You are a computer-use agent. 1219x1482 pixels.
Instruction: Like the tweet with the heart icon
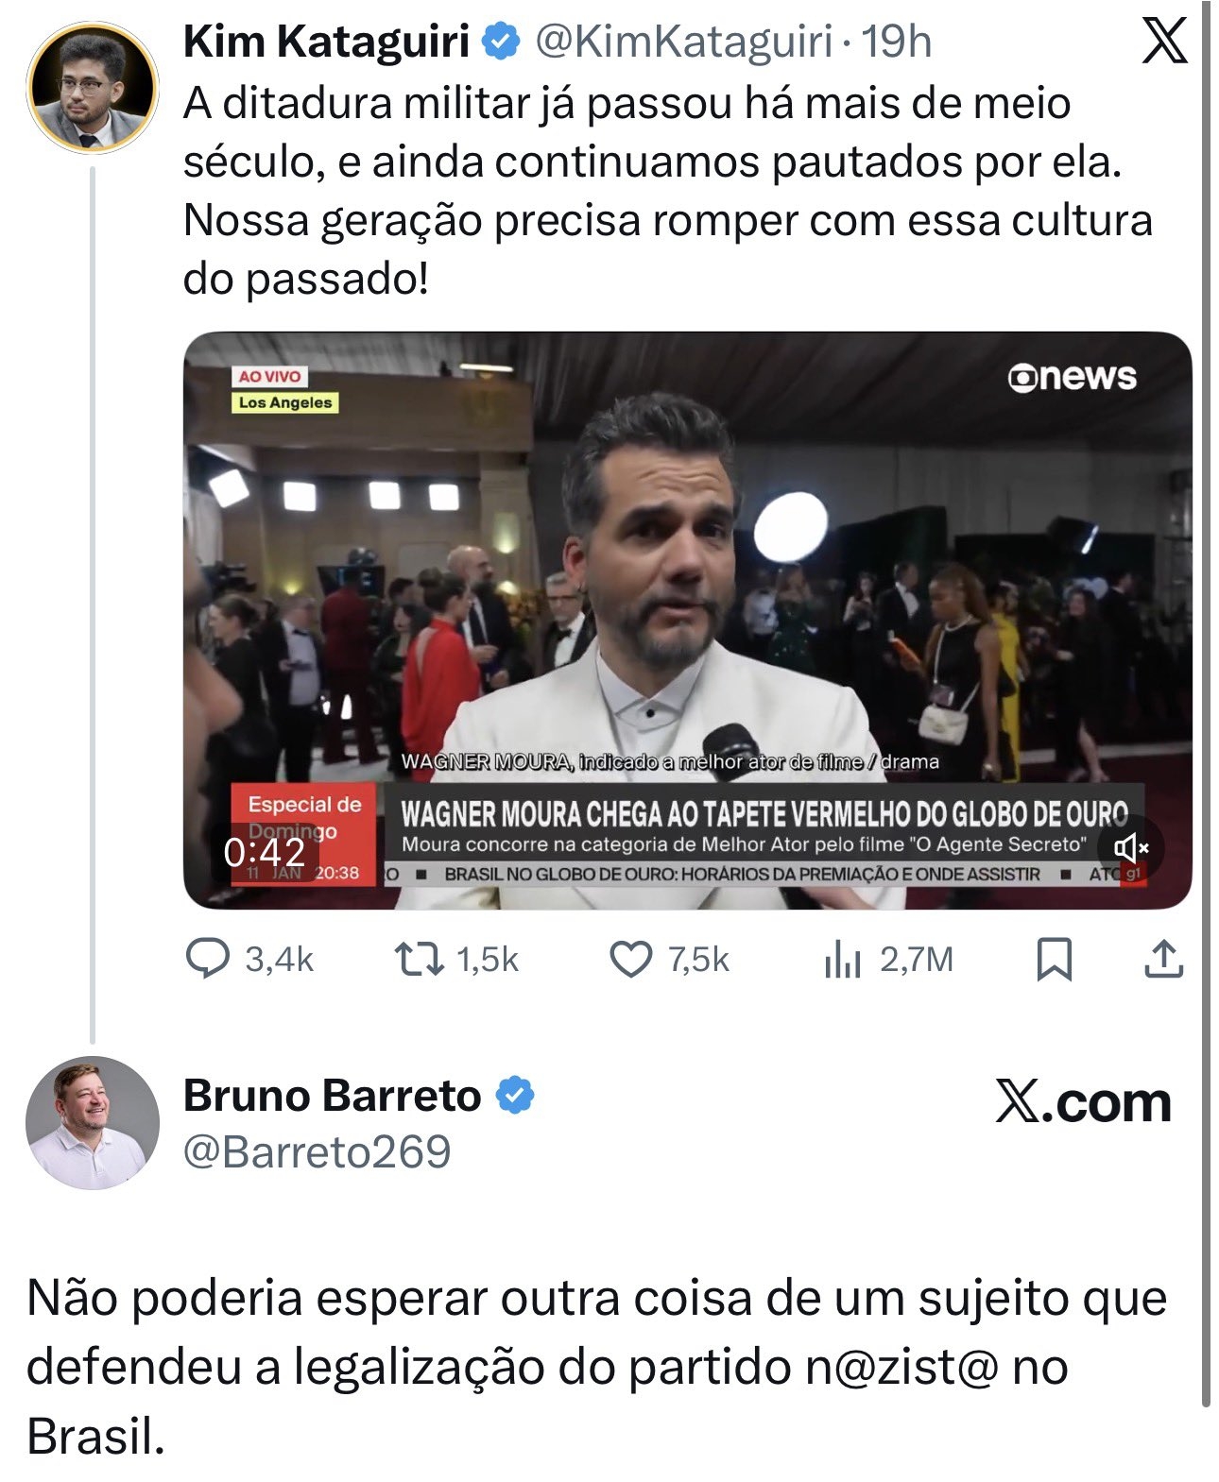pos(630,960)
